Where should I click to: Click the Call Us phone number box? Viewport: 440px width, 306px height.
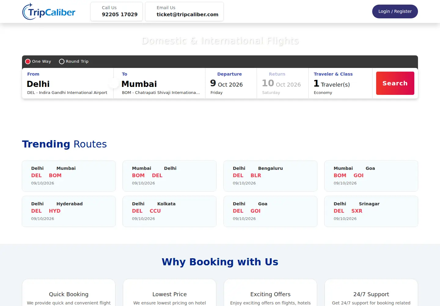(116, 12)
